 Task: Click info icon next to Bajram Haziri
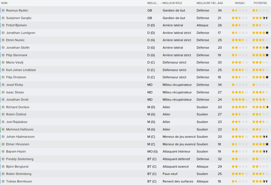click(3, 152)
